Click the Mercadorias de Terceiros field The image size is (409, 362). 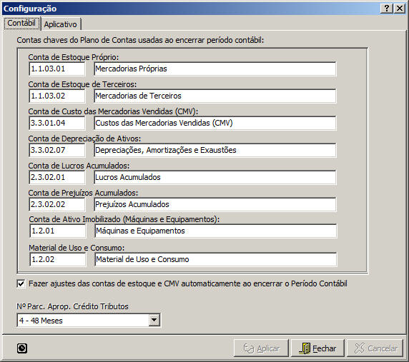(x=215, y=96)
